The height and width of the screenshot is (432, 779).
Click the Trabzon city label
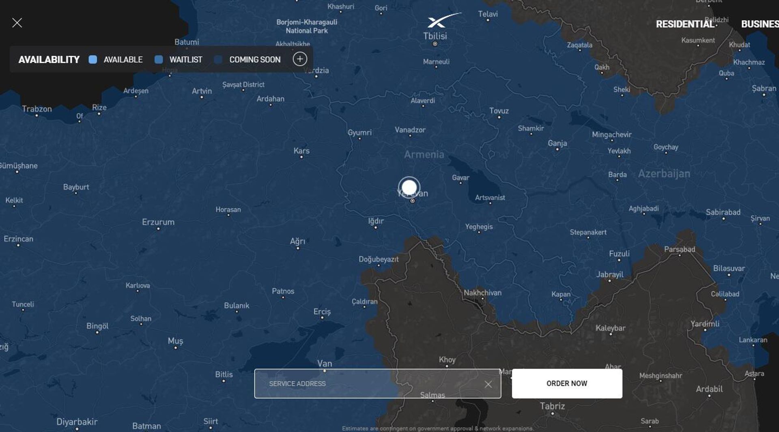(x=37, y=109)
